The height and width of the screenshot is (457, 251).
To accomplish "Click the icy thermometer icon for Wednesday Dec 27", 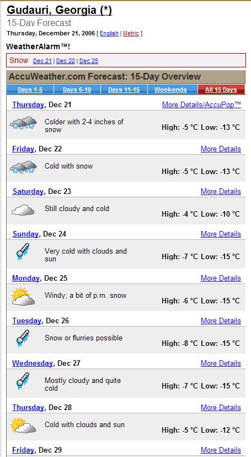I will click(x=23, y=381).
